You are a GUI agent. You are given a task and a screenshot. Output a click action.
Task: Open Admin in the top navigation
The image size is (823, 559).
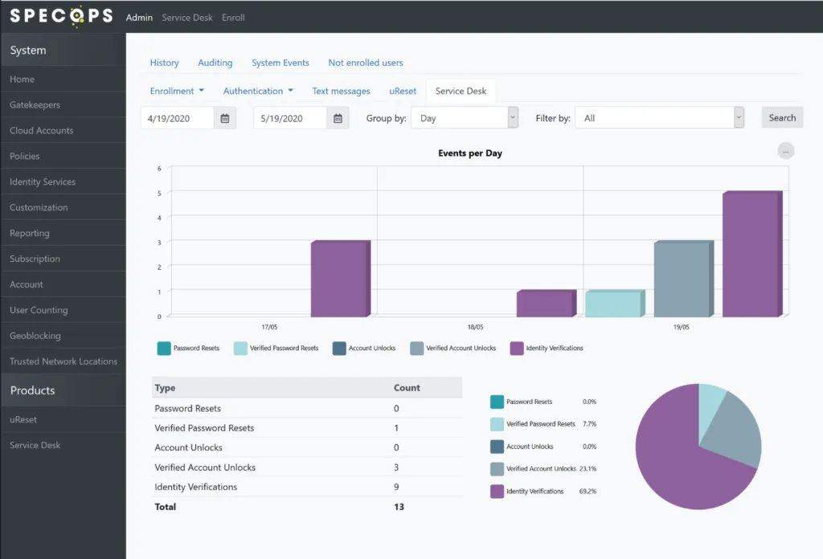pos(139,18)
